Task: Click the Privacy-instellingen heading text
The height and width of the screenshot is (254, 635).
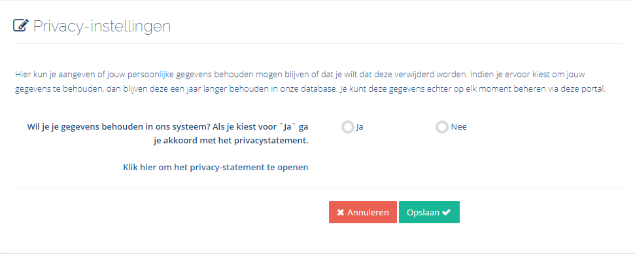Action: click(101, 26)
